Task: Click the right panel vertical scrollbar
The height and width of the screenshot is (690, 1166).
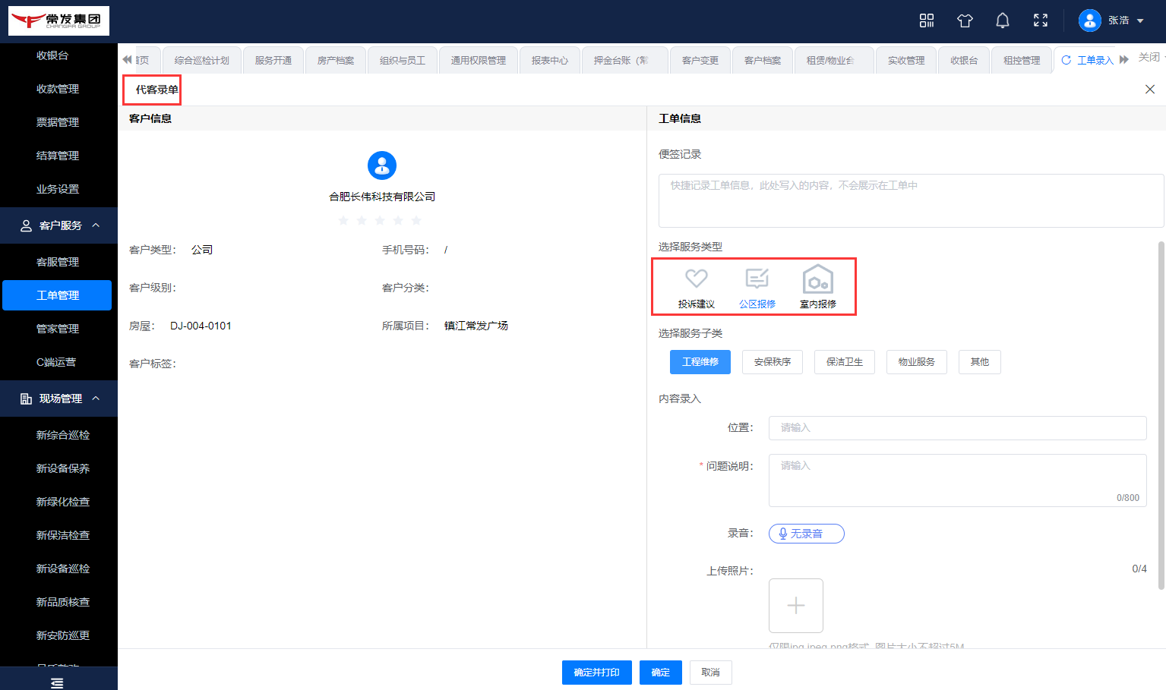Action: click(x=1161, y=414)
